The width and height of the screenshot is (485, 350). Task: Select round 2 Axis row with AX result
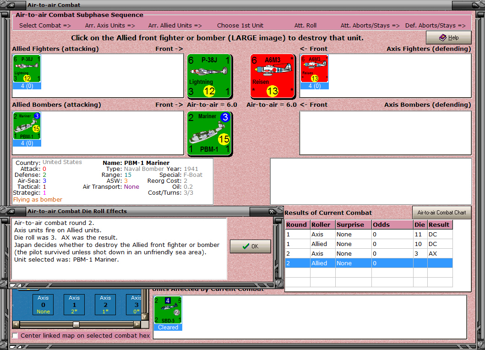369,253
